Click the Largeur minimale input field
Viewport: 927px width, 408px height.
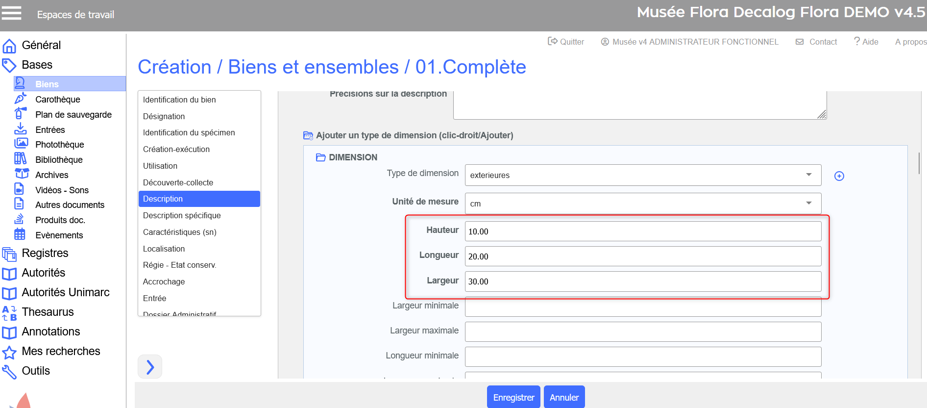642,307
